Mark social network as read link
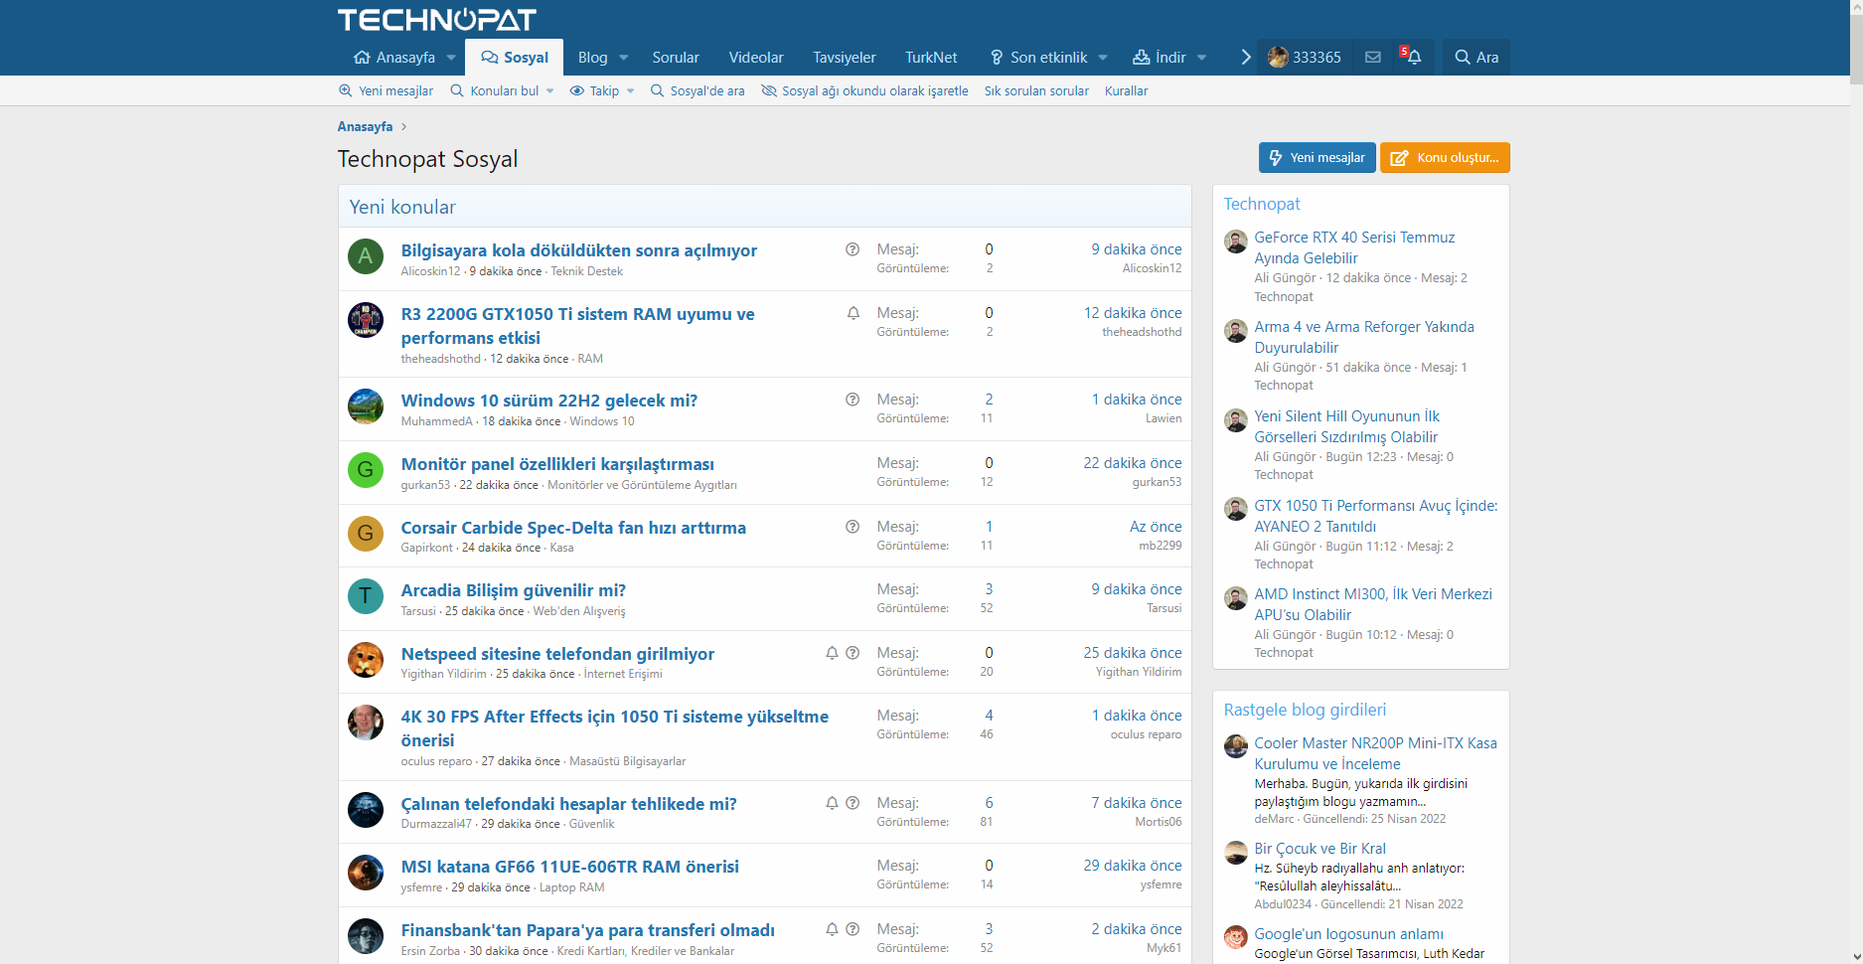The width and height of the screenshot is (1863, 964). (864, 90)
